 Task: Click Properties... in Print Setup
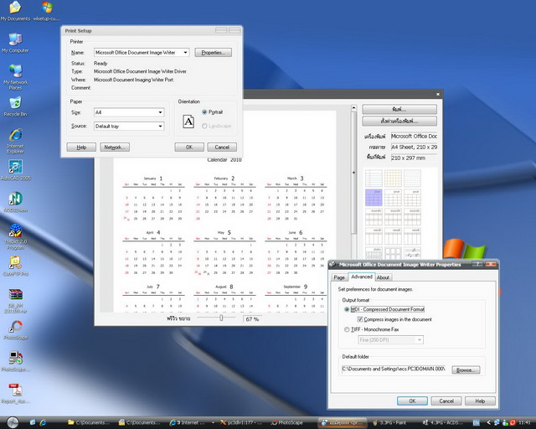click(x=213, y=52)
